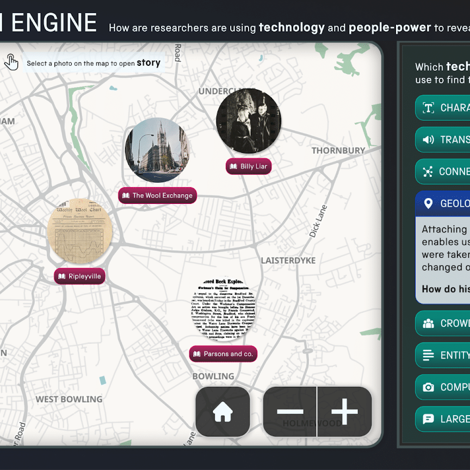Zoom in the map with plus button
Viewport: 470px width, 470px height.
pos(344,412)
